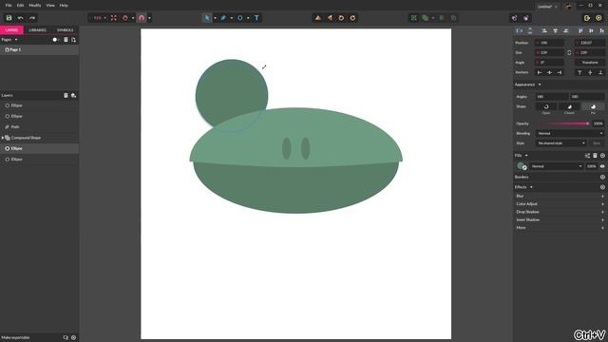The image size is (608, 342).
Task: Click the Save icon in the toolbar
Action: (x=9, y=18)
